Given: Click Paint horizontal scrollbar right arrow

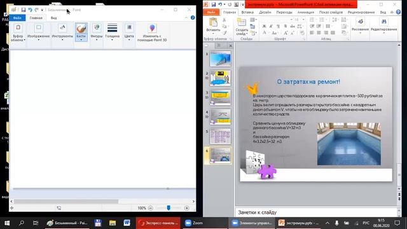Looking at the screenshot, I should pyautogui.click(x=193, y=201).
